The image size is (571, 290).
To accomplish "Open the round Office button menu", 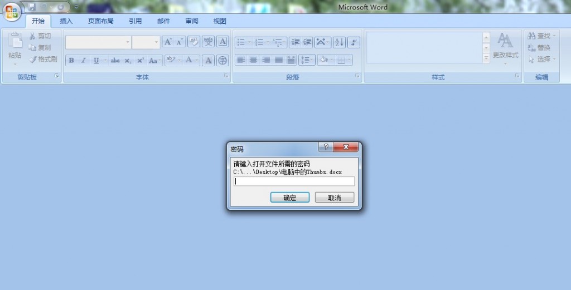I will coord(12,12).
